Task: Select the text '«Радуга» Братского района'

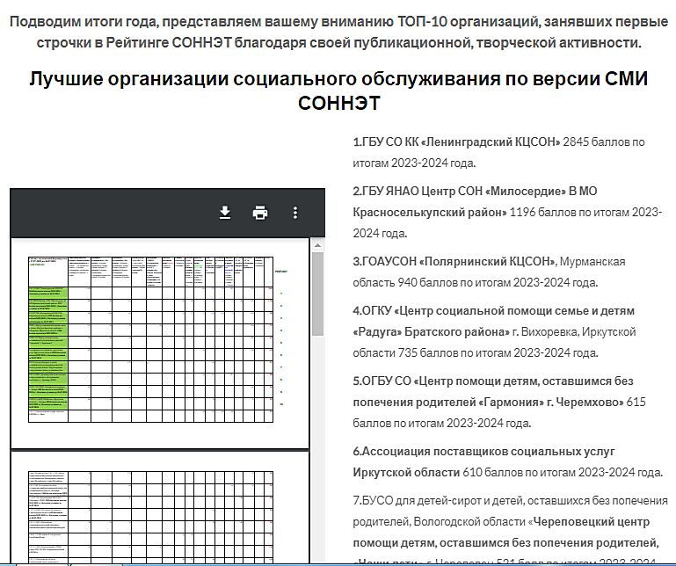Action: [x=431, y=332]
